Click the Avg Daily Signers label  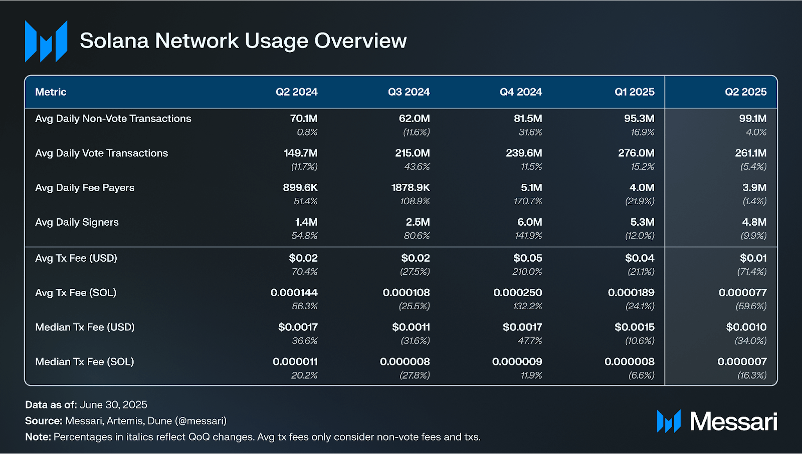pos(77,222)
